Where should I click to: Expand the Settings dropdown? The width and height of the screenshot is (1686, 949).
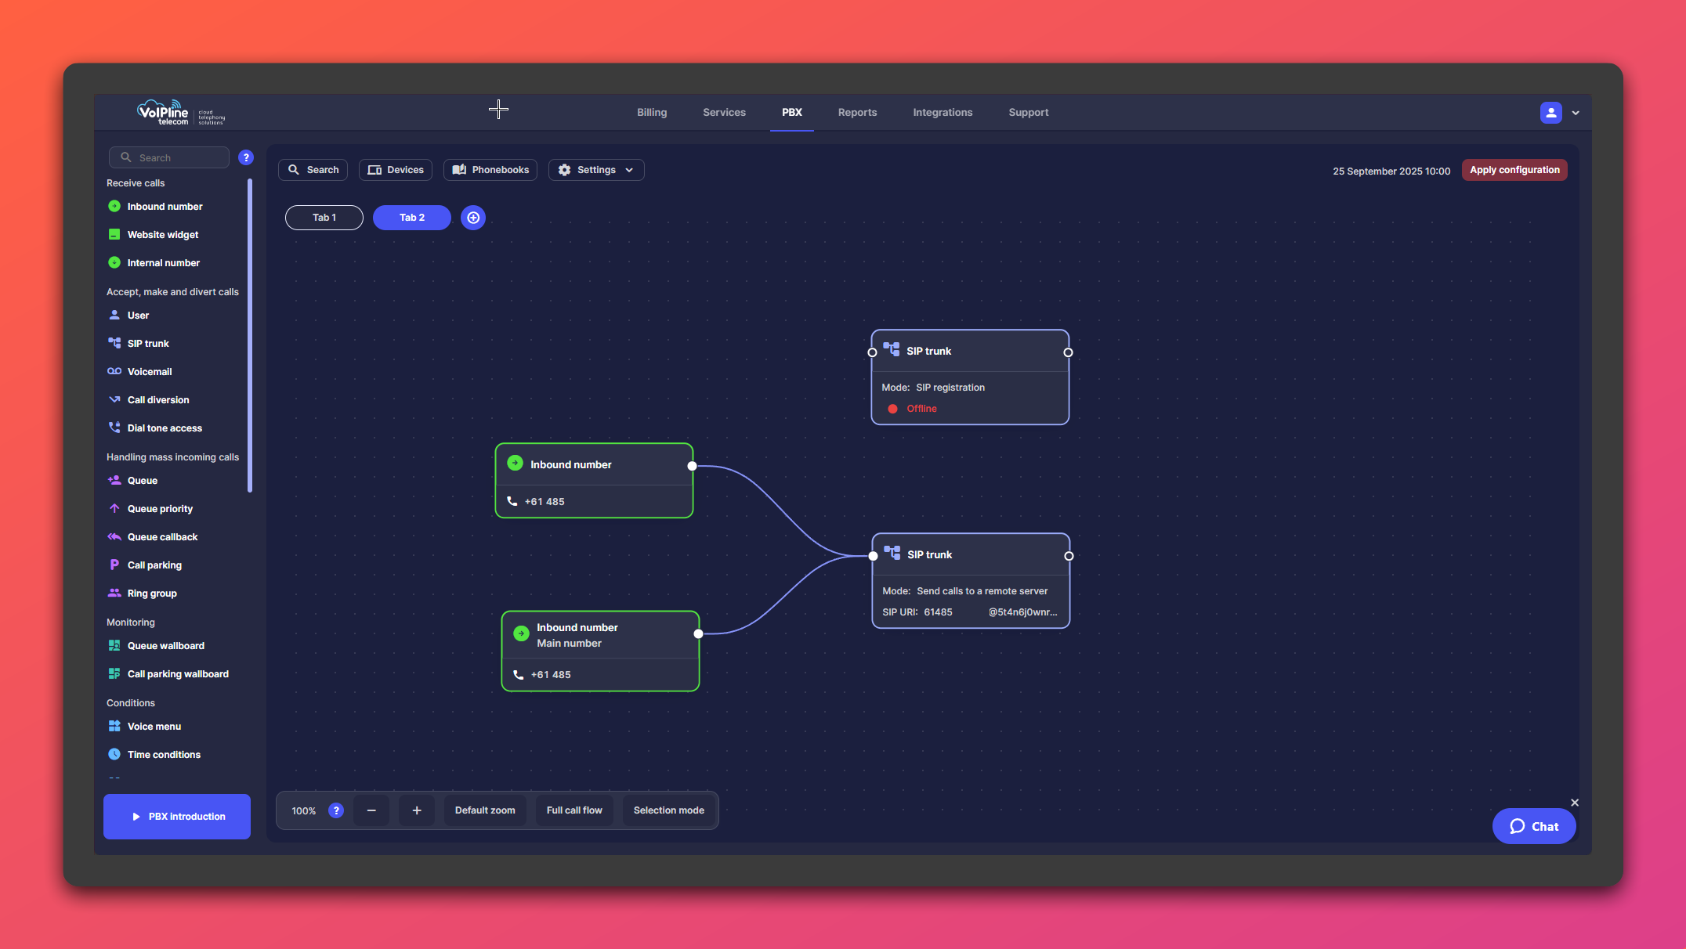coord(596,170)
